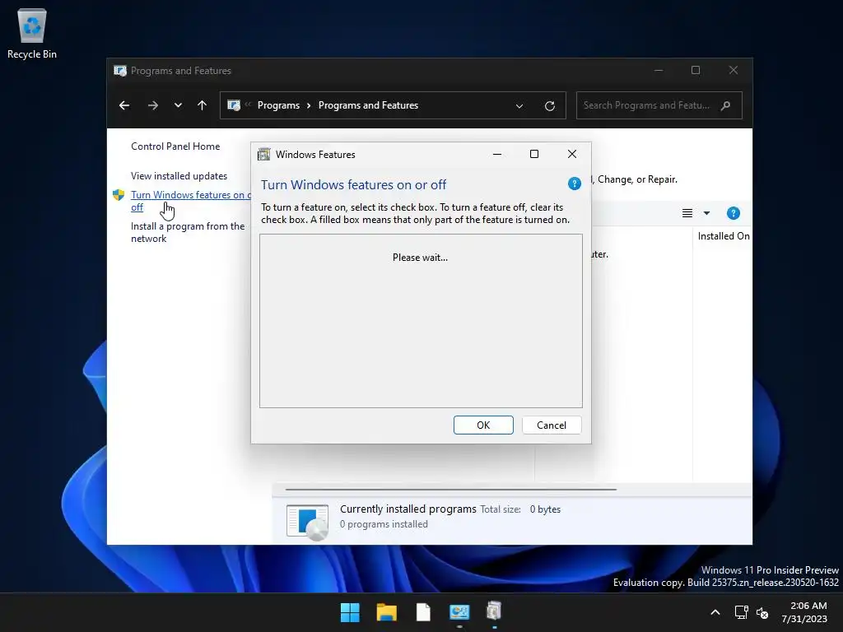Click the Search Programs and Features field
This screenshot has height=632, width=843.
(x=659, y=105)
